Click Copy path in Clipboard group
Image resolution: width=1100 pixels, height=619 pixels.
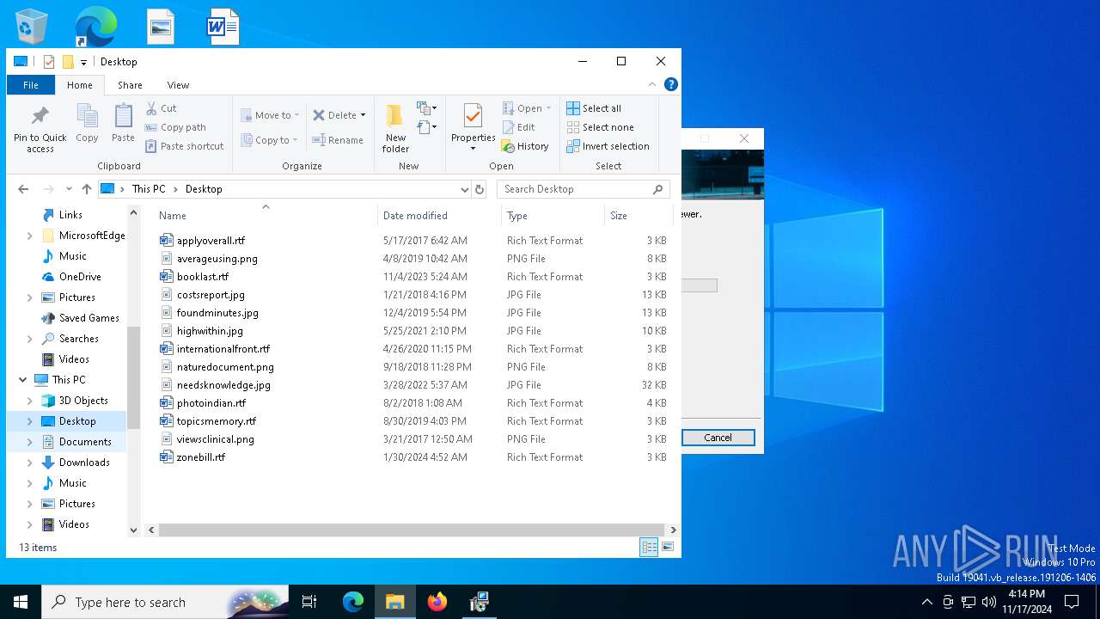tap(175, 127)
